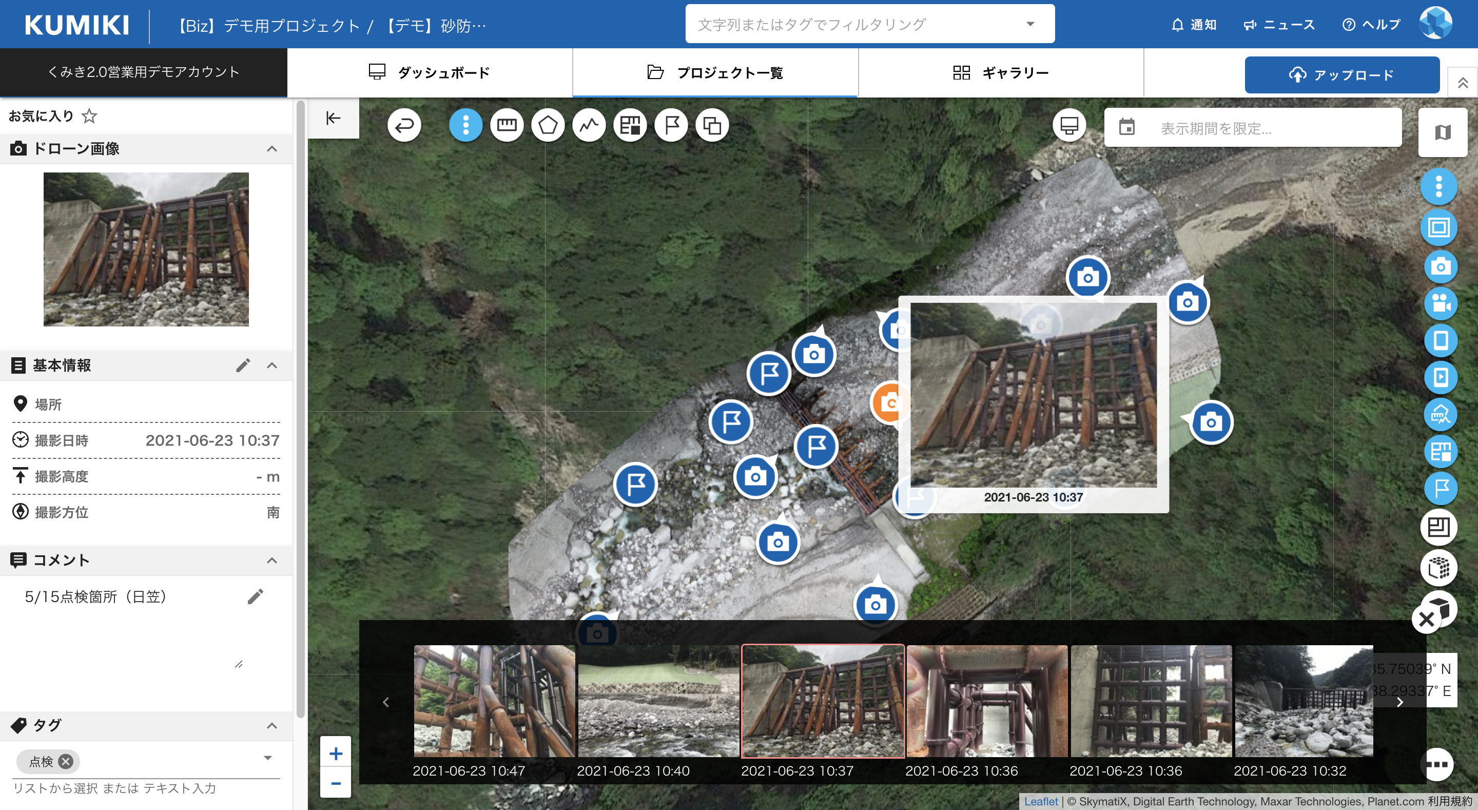The width and height of the screenshot is (1478, 810).
Task: Click the undo return arrow icon
Action: pos(404,125)
